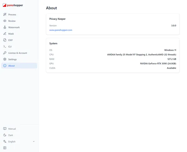Open the Review page
Viewport: 187px width, 152px height.
point(19,21)
